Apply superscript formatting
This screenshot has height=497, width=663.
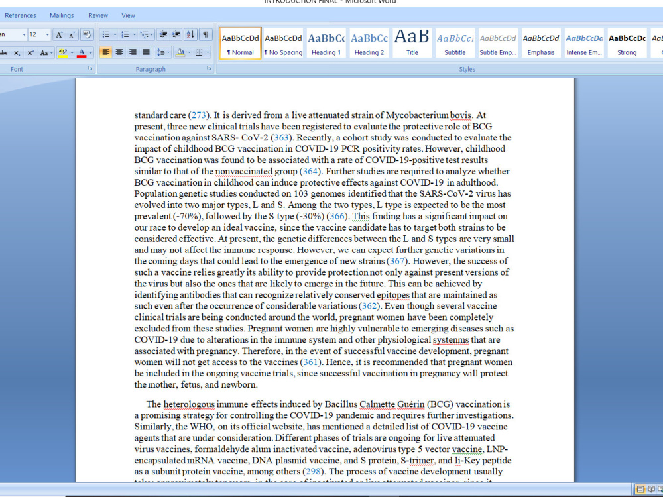click(x=30, y=53)
